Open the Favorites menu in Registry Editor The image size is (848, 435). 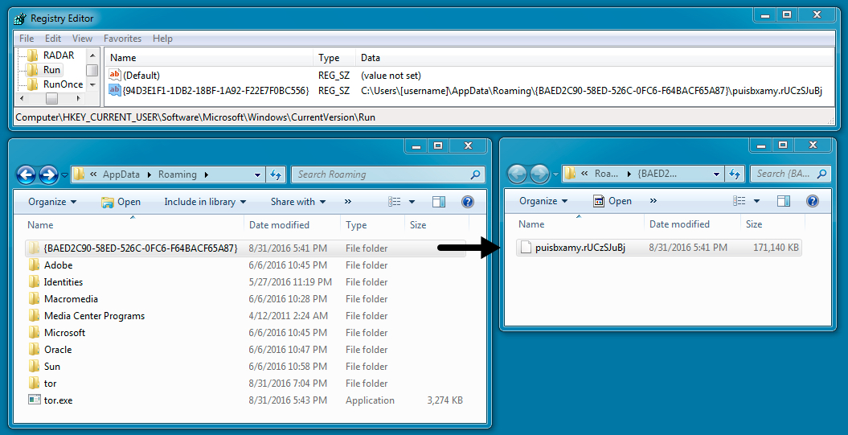[x=122, y=39]
